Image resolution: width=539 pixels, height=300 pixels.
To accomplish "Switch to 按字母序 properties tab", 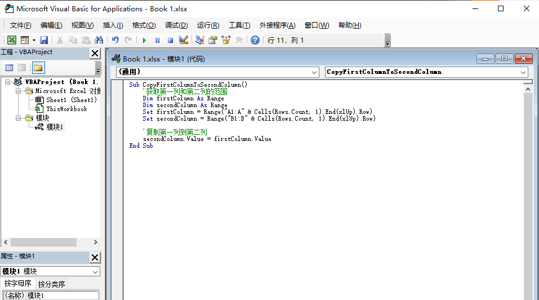I will (17, 284).
